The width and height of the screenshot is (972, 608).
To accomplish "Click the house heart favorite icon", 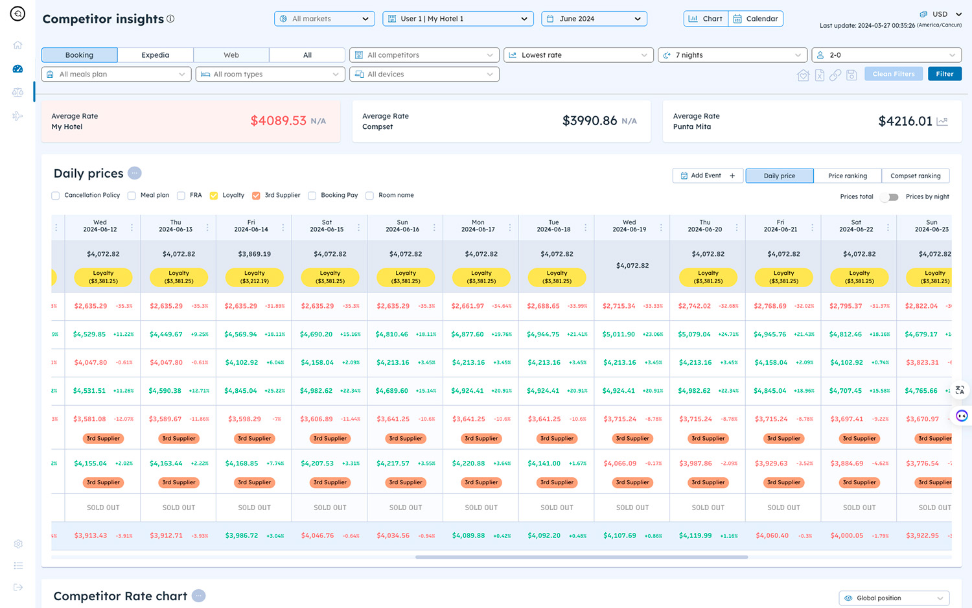I will [803, 75].
